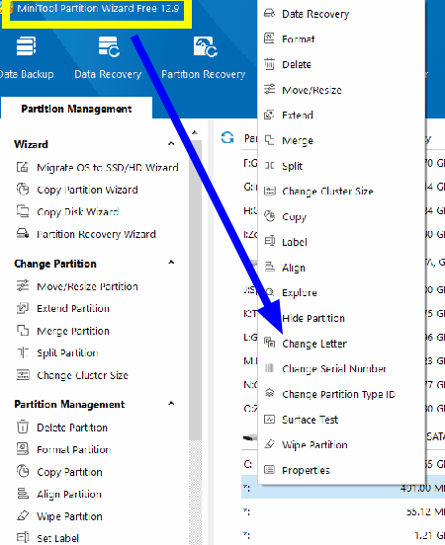Open Properties from context menu
Image resolution: width=445 pixels, height=545 pixels.
[306, 470]
